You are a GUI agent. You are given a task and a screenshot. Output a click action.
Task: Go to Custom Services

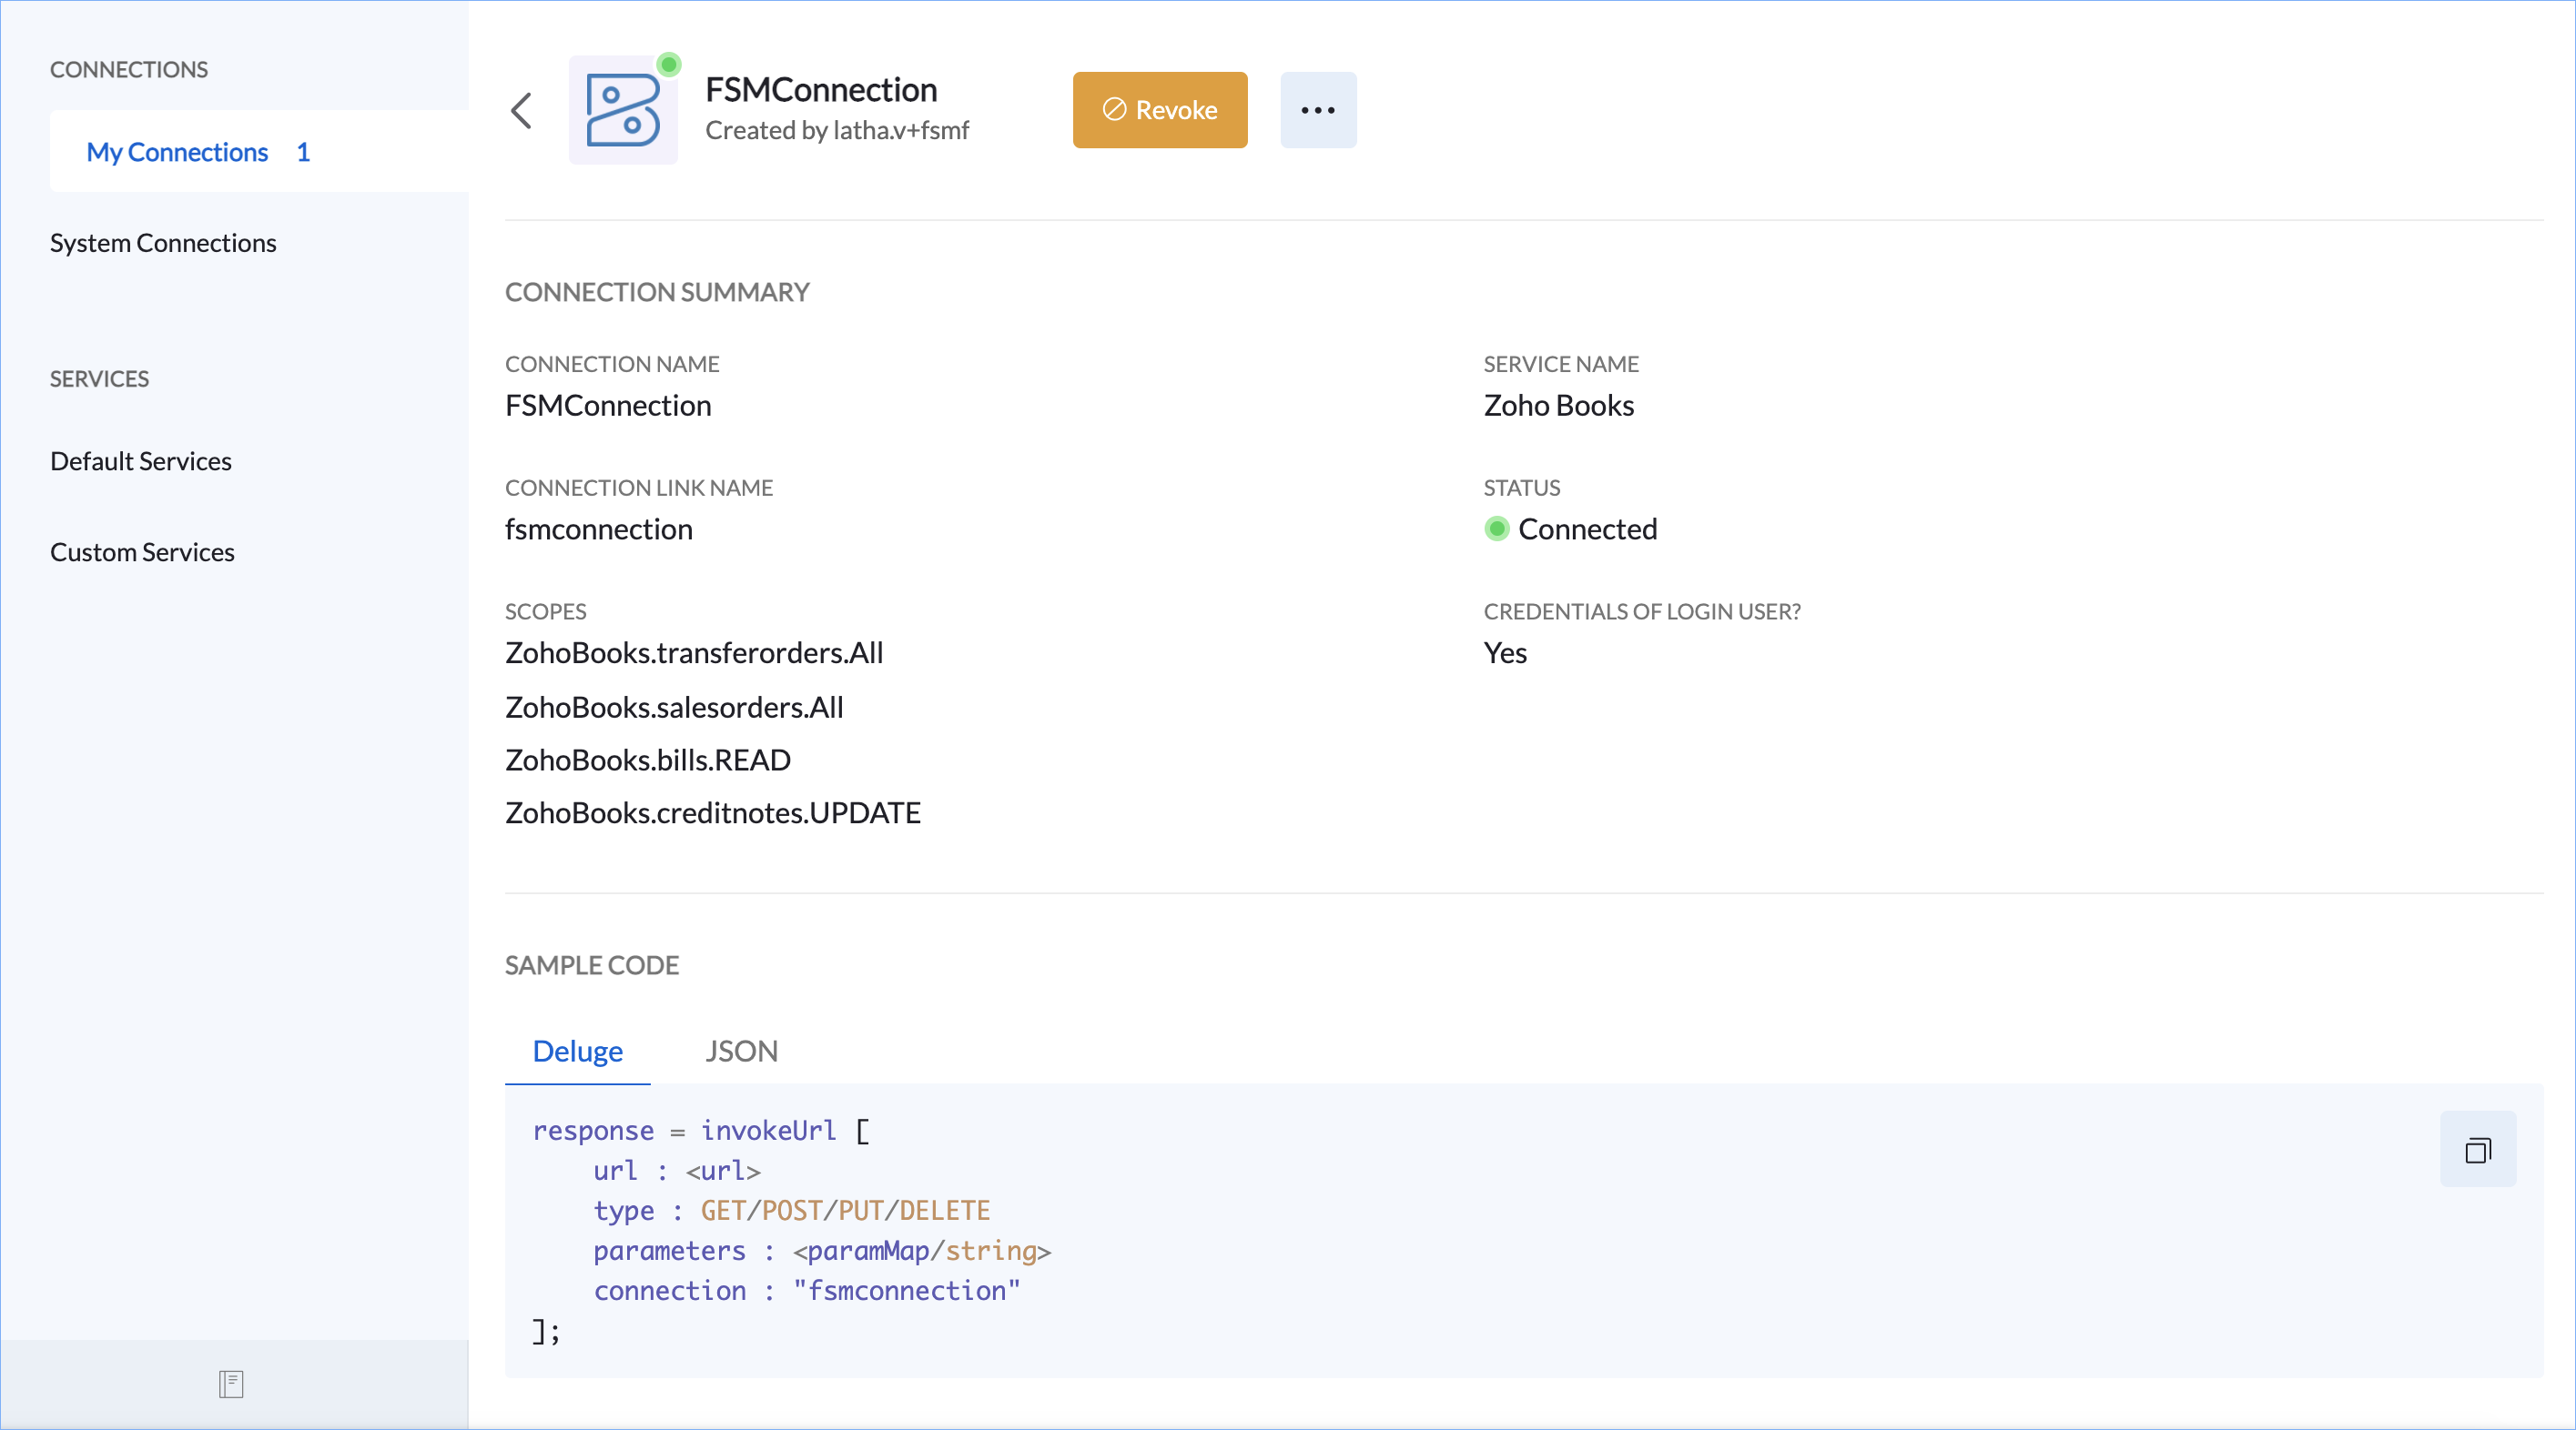[142, 551]
